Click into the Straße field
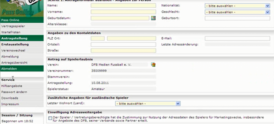This screenshot has height=124, width=274. 123,51
